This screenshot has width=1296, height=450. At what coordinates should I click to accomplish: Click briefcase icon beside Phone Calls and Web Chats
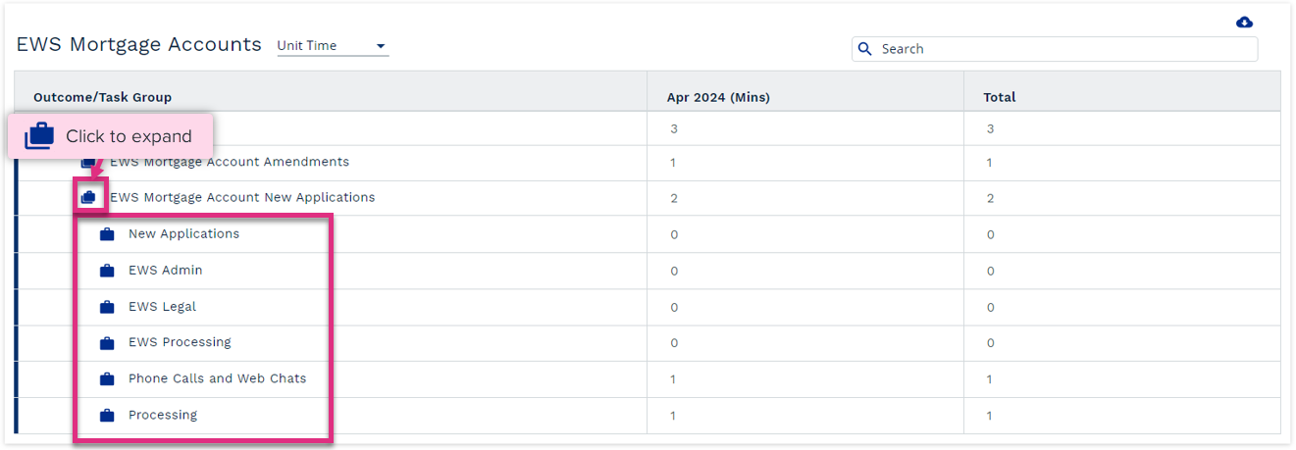107,379
